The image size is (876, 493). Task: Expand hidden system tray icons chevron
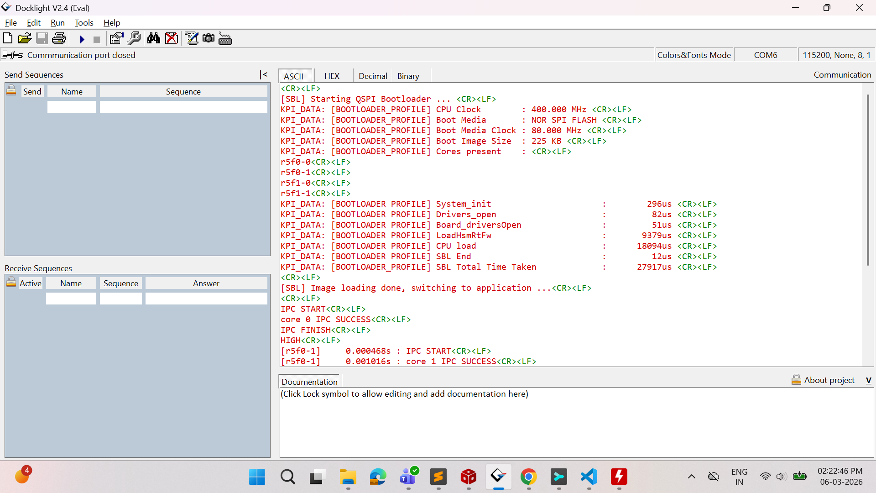coord(691,477)
